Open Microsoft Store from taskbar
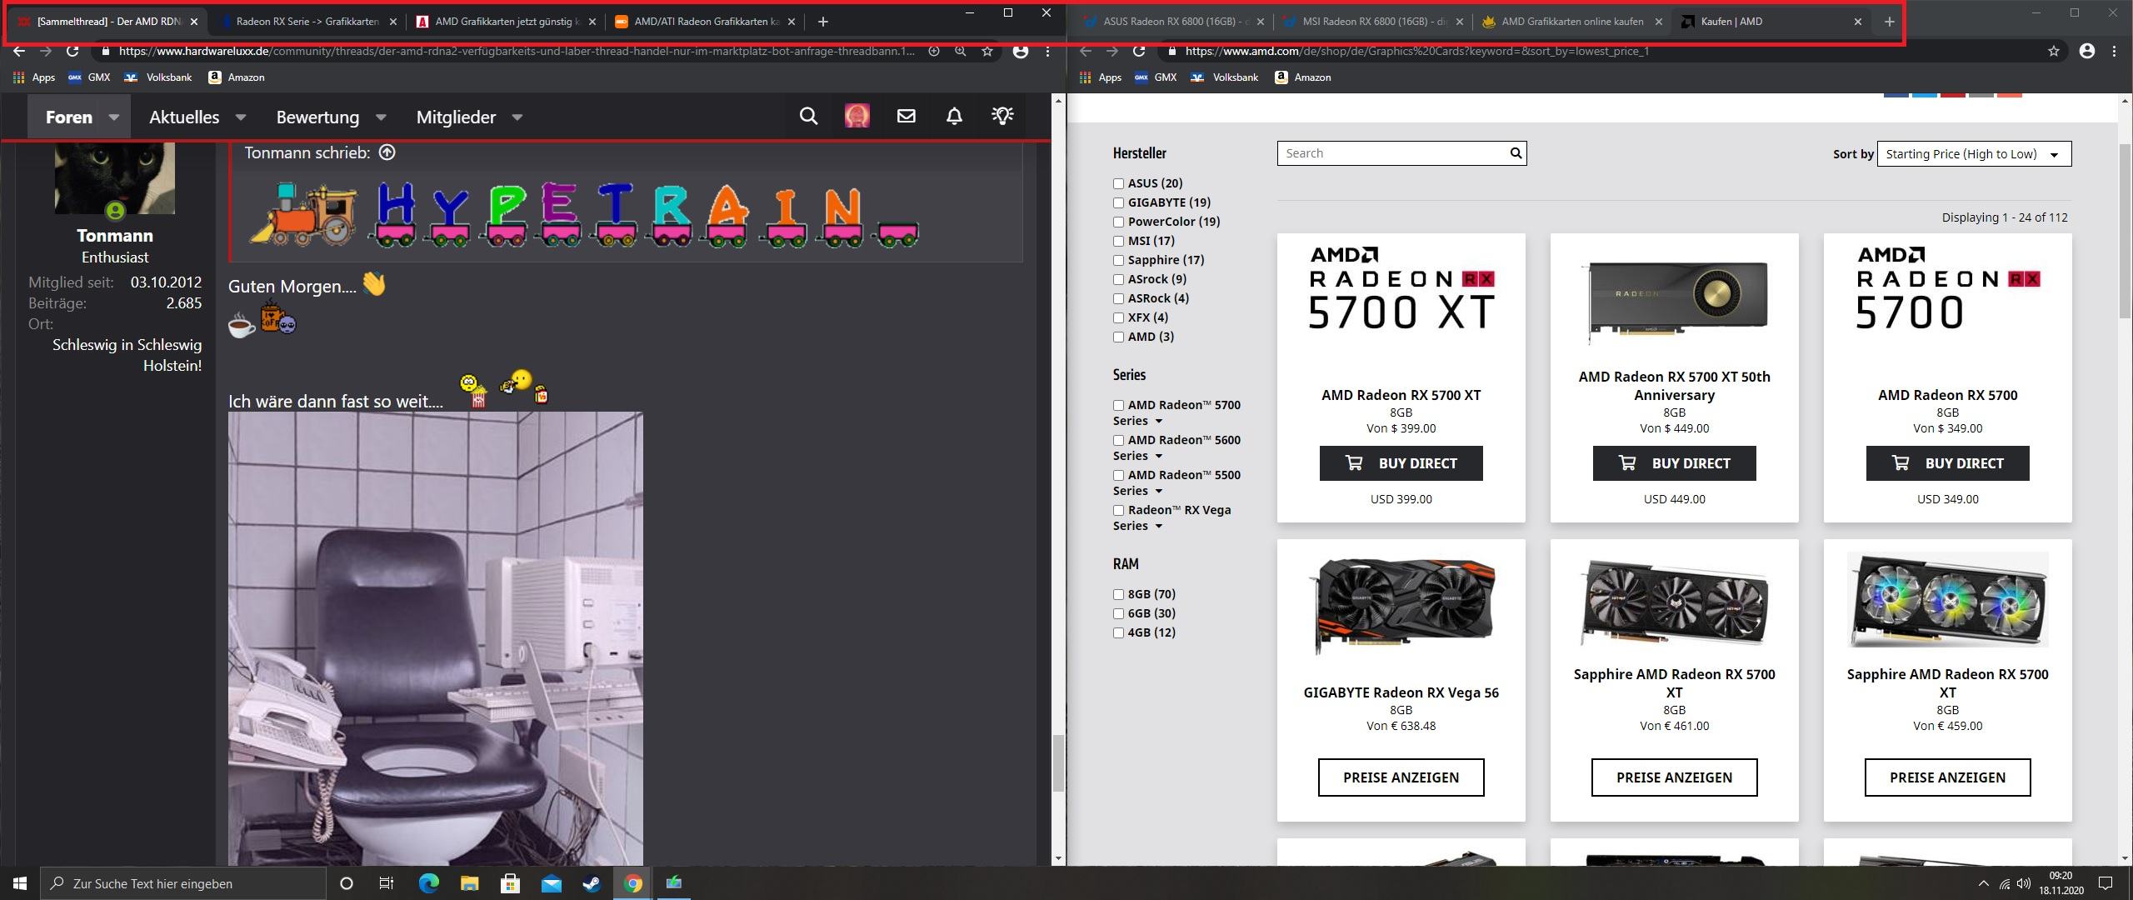Image resolution: width=2133 pixels, height=900 pixels. 510,883
